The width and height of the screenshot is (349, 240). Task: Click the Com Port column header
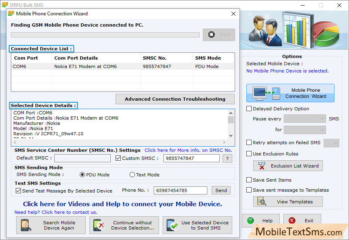pyautogui.click(x=26, y=58)
